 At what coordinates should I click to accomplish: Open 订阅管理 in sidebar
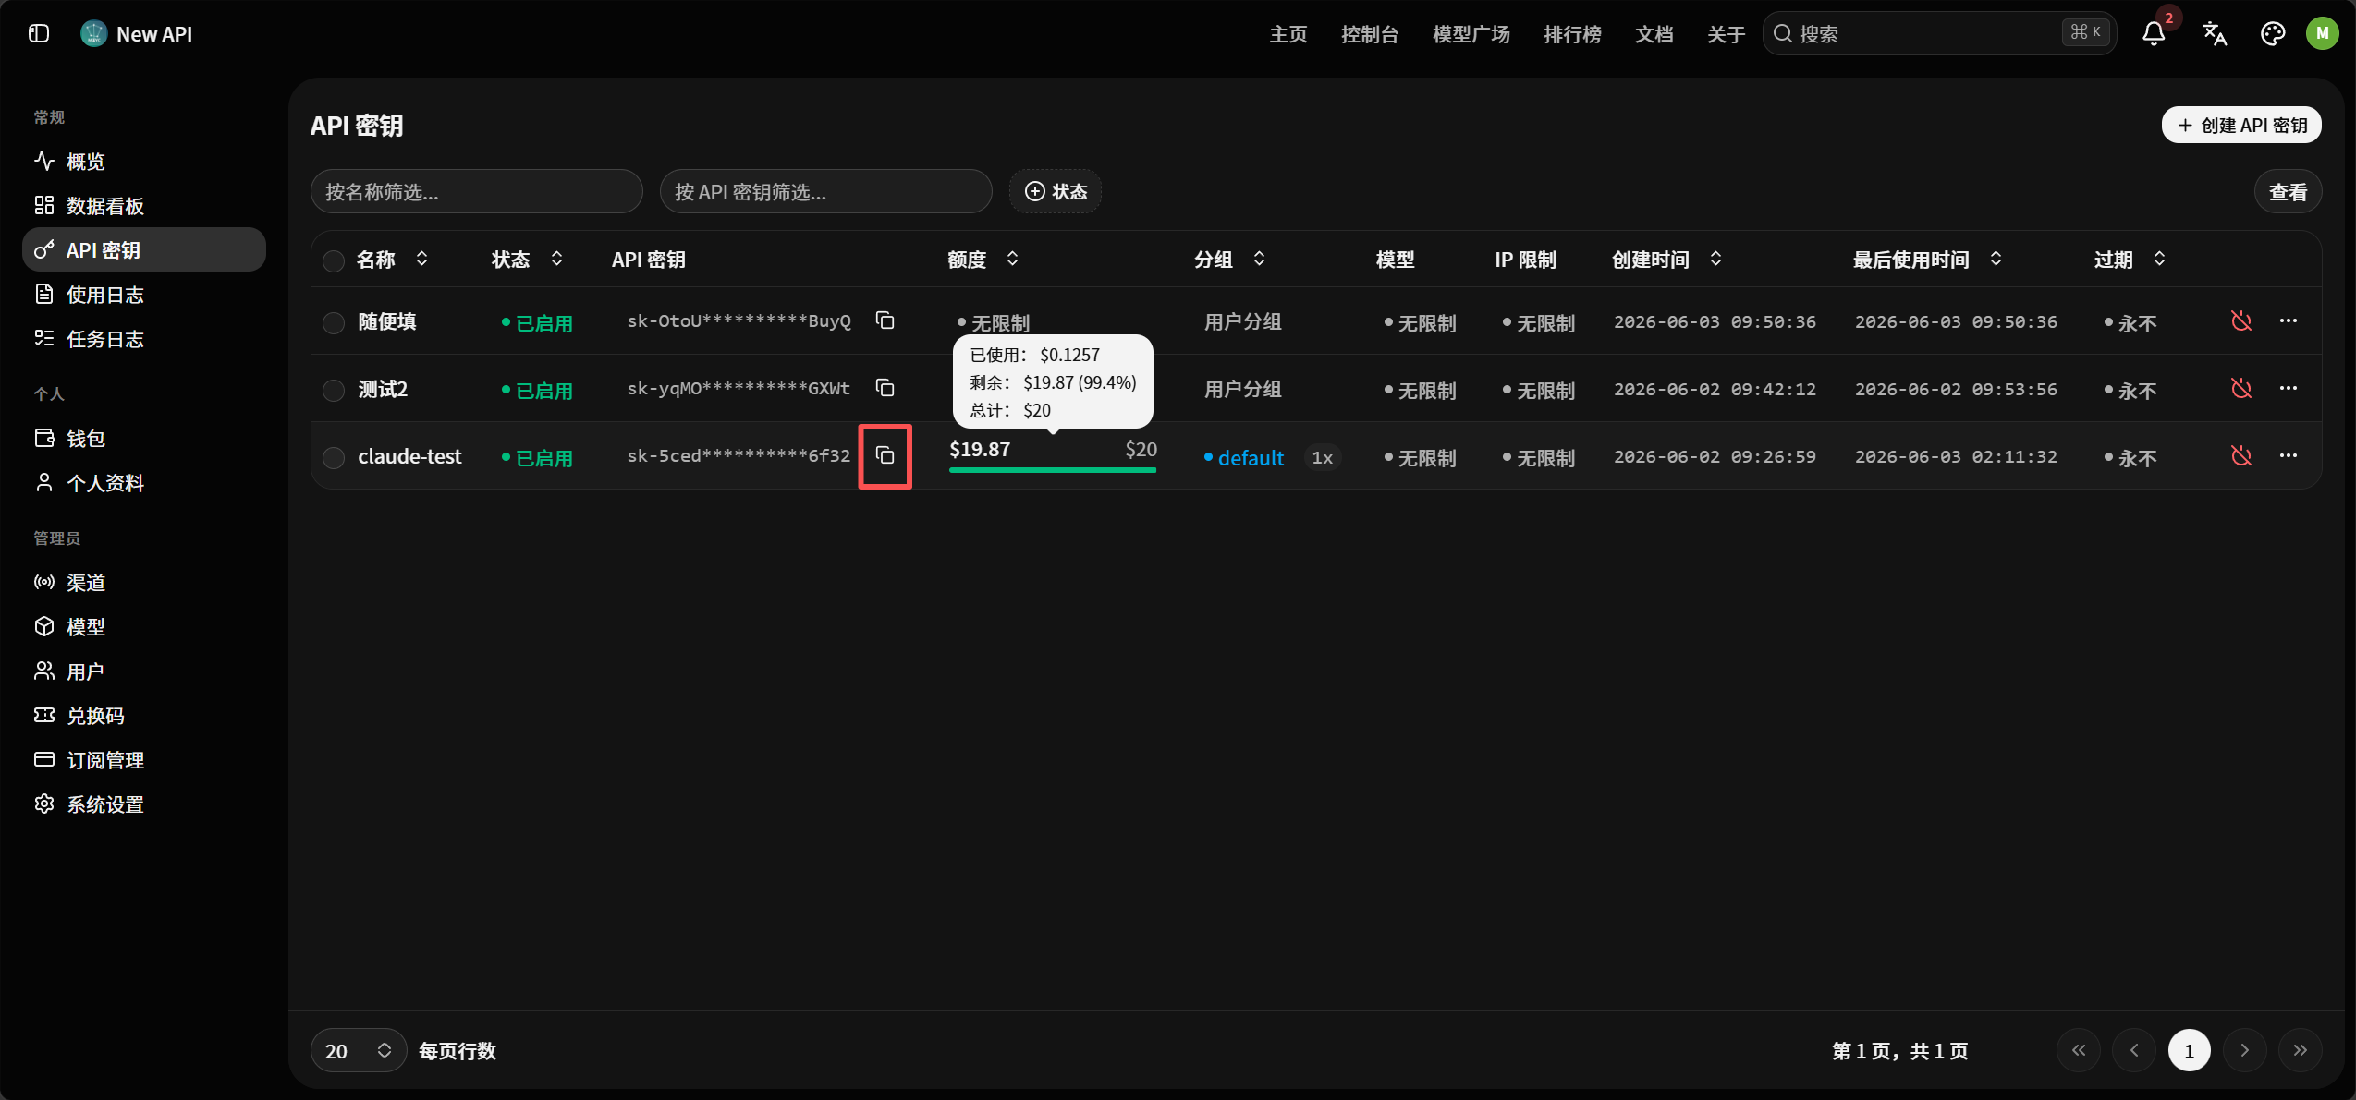(144, 760)
